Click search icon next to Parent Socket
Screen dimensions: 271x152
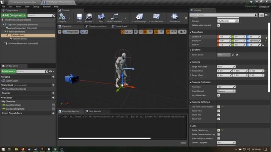tap(233, 54)
